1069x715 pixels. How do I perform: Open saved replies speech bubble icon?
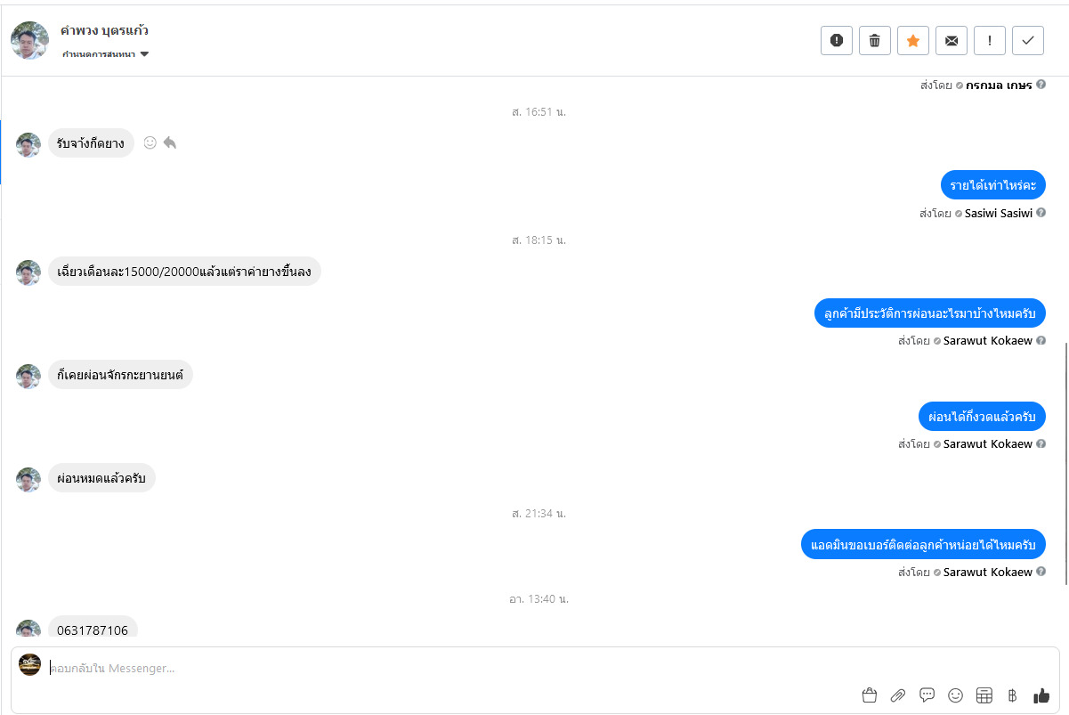(x=927, y=695)
